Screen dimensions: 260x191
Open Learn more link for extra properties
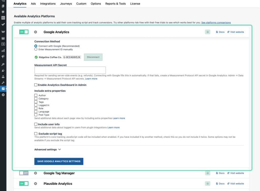(119, 118)
